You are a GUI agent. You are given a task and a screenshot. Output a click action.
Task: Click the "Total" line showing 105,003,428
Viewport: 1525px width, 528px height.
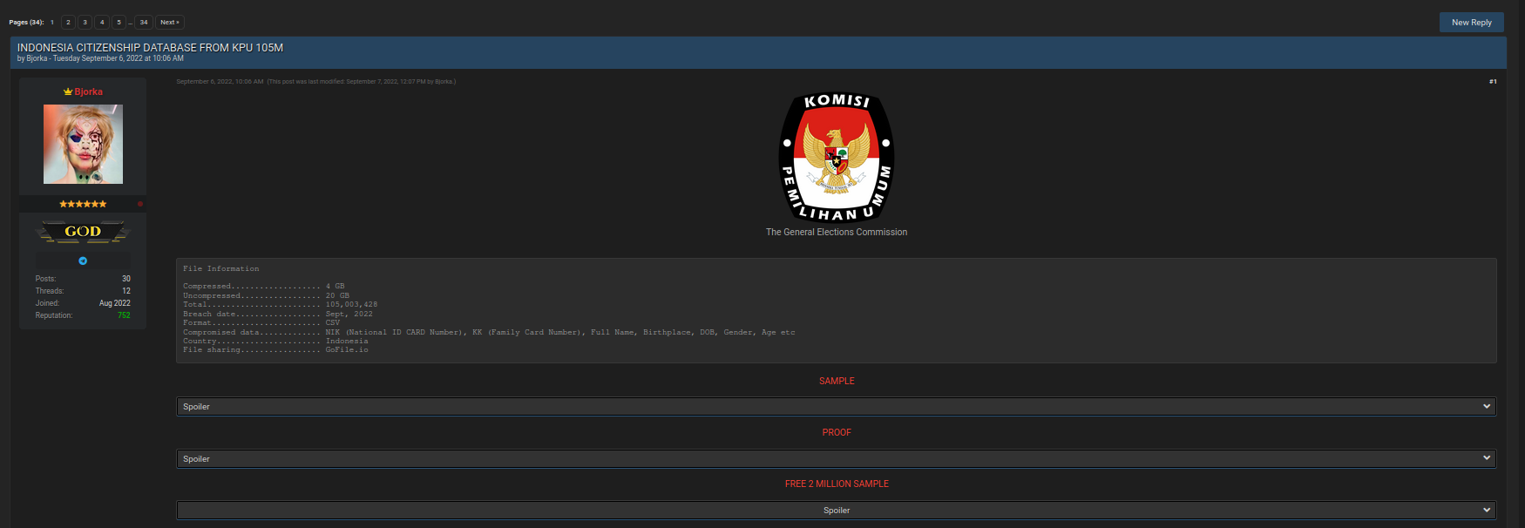[x=281, y=305]
